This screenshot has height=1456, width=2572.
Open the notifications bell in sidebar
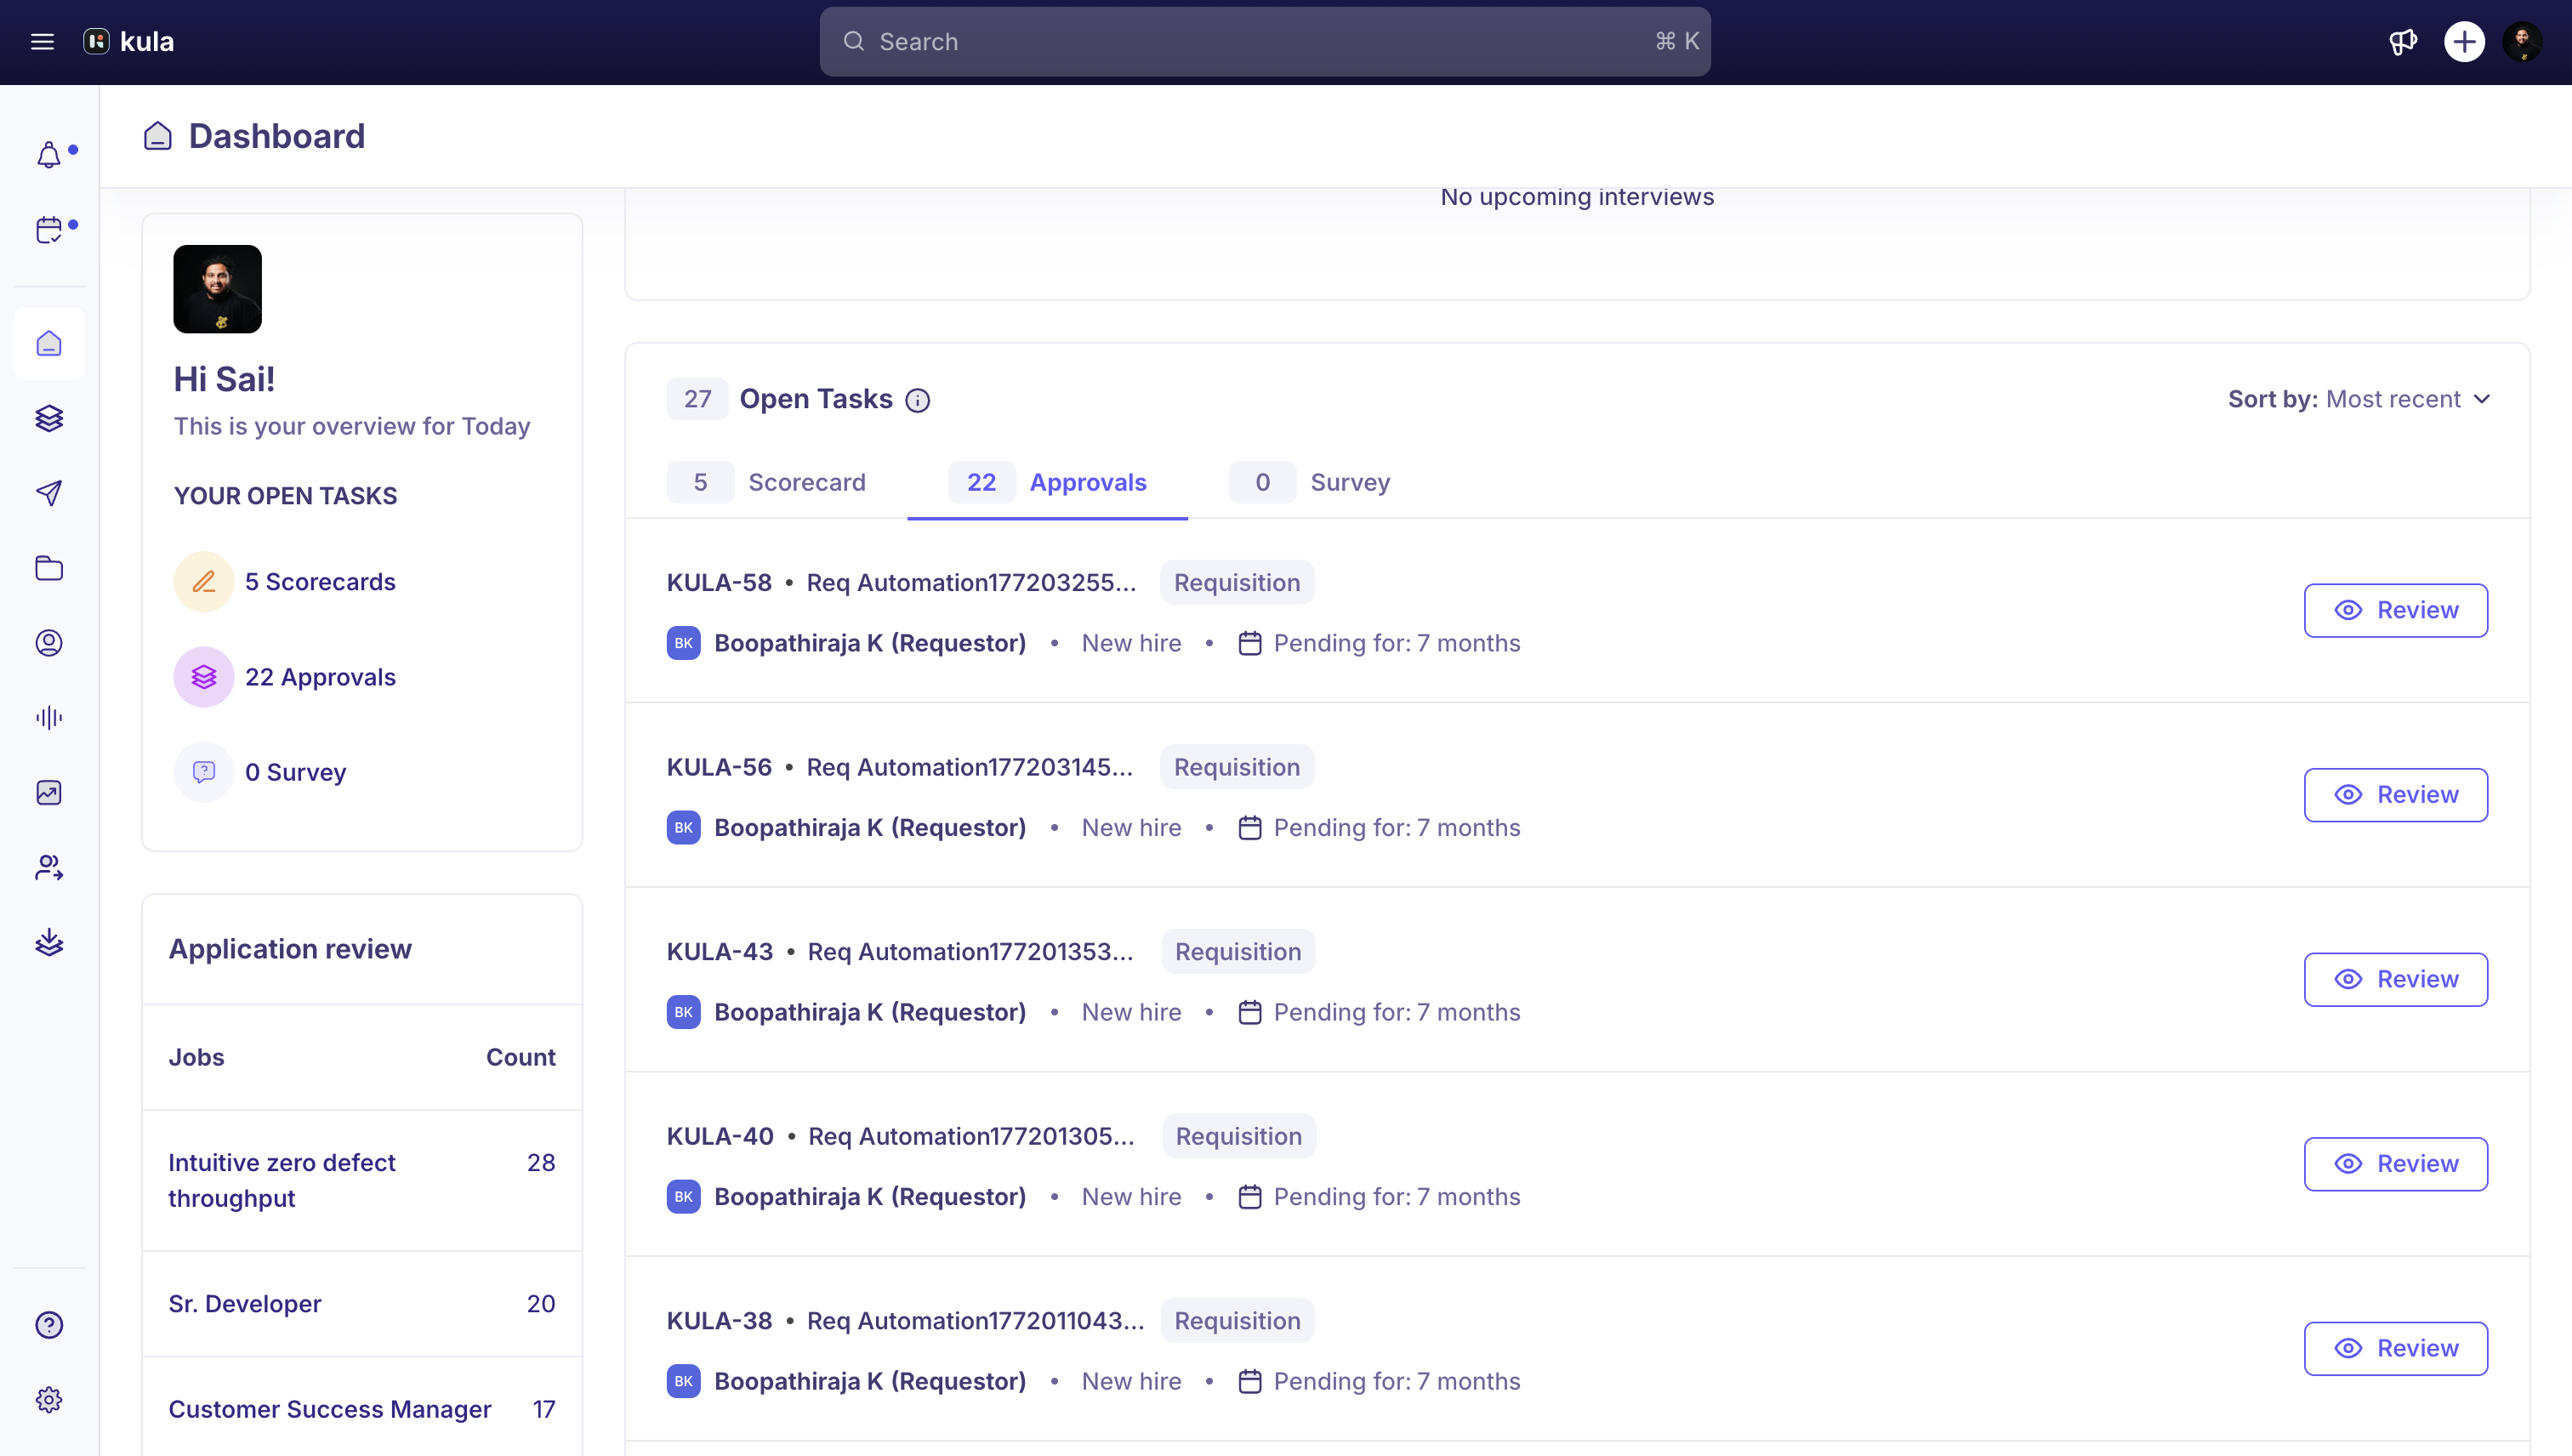pos(49,155)
